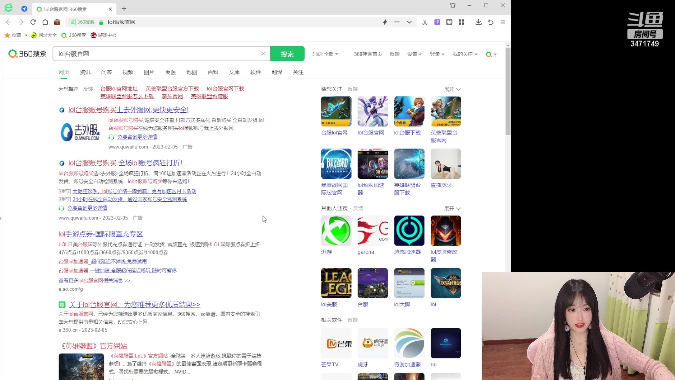The height and width of the screenshot is (380, 675).
Task: Click the green 搜索 button
Action: (x=287, y=54)
